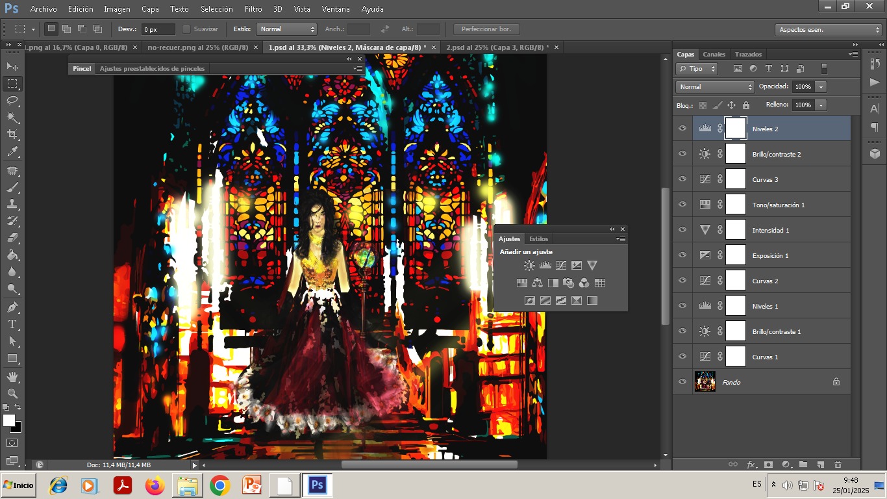Open the Capas panel flyout menu
Screen dimensions: 887x499
click(x=853, y=55)
